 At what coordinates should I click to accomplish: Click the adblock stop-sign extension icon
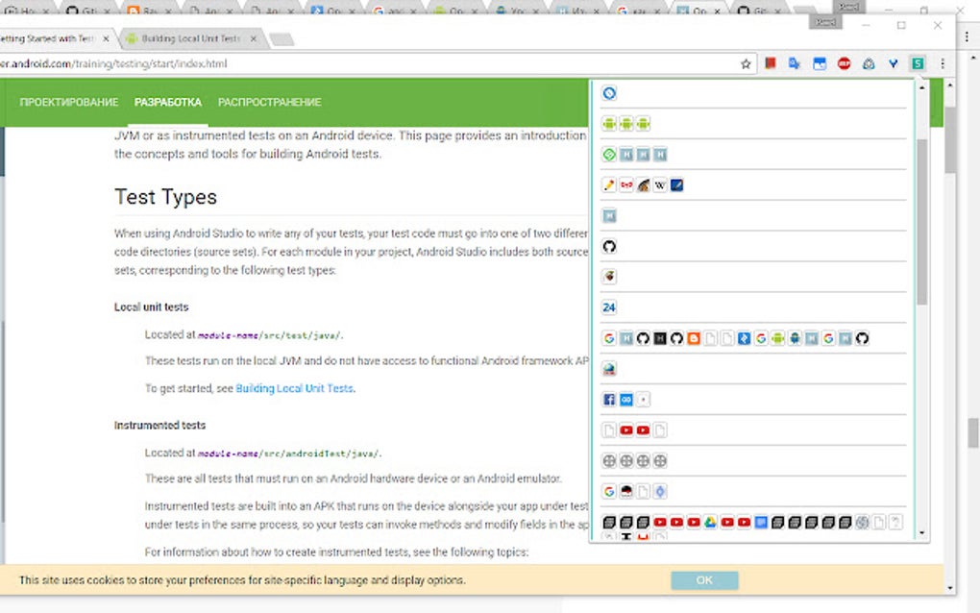[x=843, y=63]
